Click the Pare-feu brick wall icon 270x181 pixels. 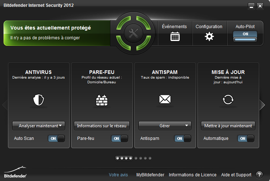pyautogui.click(x=102, y=100)
